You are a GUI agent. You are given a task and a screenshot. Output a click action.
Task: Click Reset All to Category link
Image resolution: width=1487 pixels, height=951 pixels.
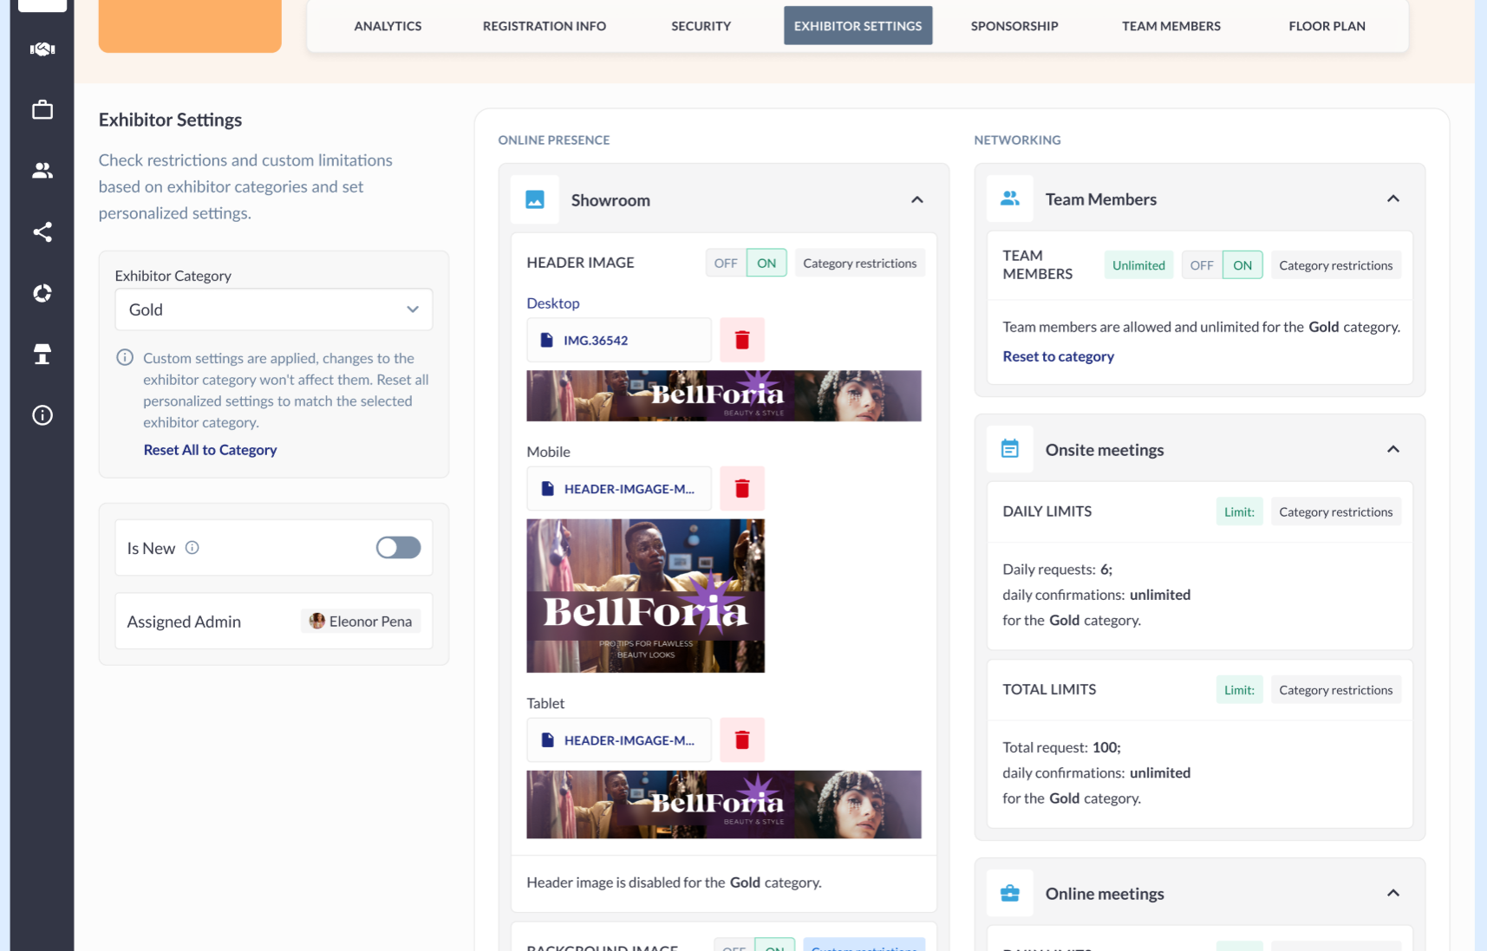pos(210,450)
